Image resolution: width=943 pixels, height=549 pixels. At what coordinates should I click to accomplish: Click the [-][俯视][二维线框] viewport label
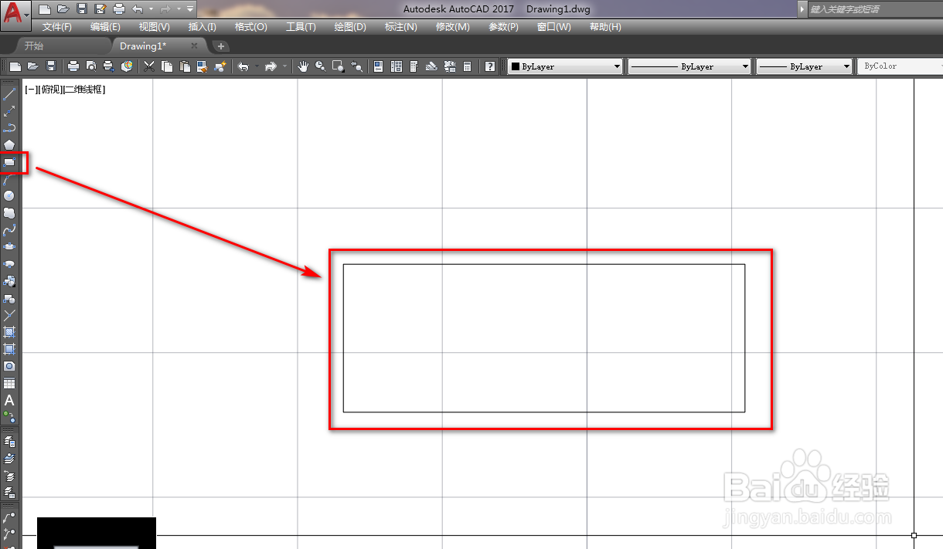[65, 90]
